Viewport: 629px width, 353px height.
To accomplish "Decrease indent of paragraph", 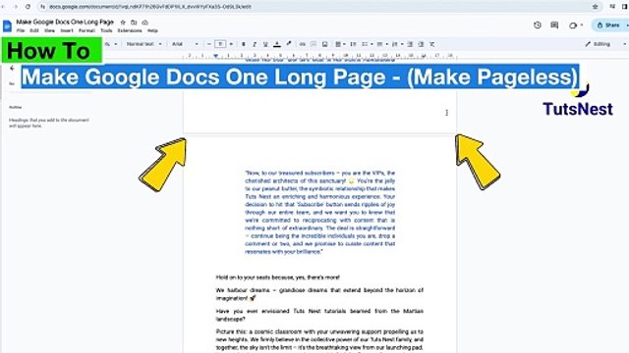I will tap(410, 44).
